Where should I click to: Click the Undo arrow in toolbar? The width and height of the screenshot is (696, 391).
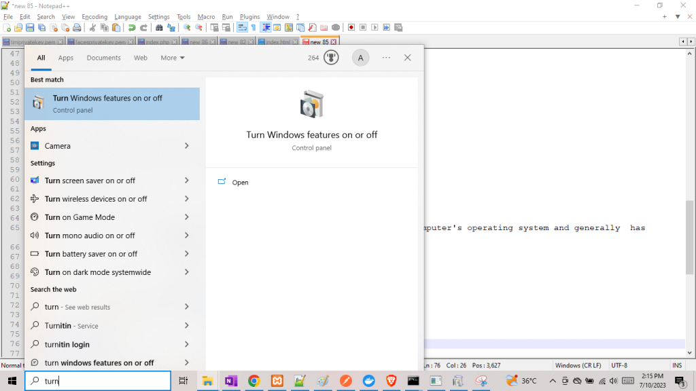point(132,28)
